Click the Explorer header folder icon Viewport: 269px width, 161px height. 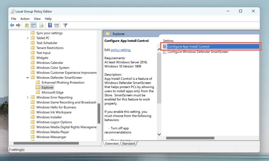pos(108,34)
